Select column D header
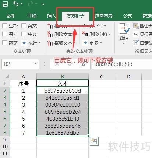The height and width of the screenshot is (158, 152). (x=128, y=77)
